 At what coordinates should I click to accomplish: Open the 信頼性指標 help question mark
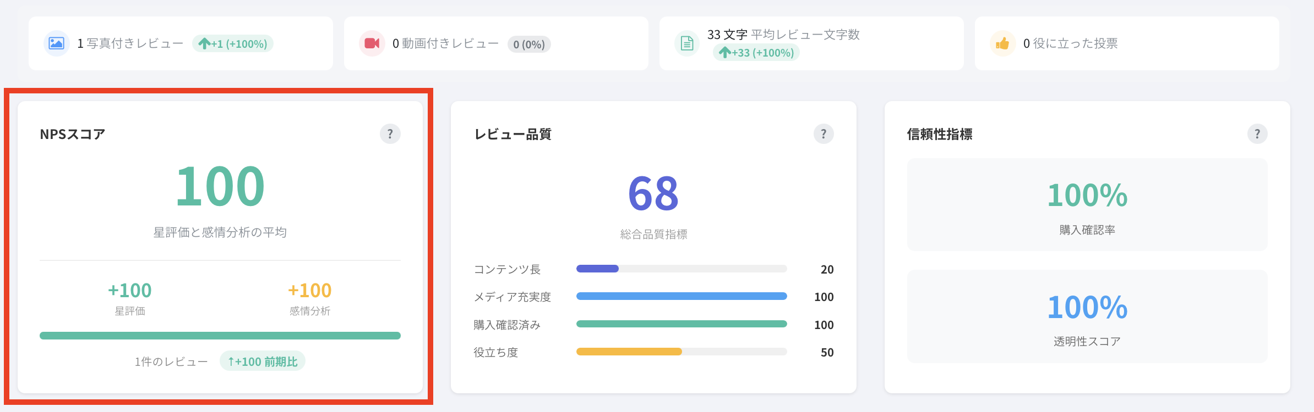[x=1257, y=134]
